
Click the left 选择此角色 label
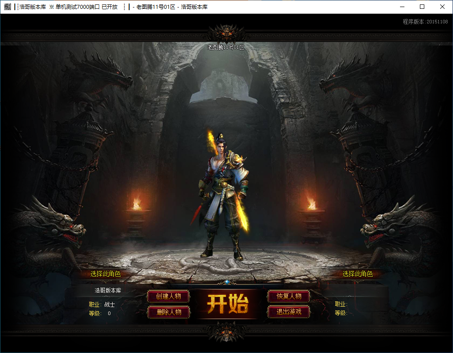(106, 274)
